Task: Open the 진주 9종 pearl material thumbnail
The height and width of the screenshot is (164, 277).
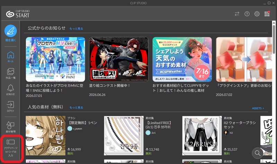Action: click(124, 135)
